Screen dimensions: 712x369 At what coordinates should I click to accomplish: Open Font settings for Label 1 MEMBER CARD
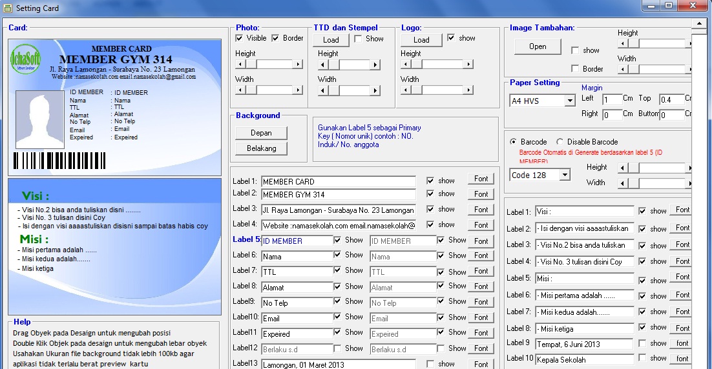coord(481,179)
